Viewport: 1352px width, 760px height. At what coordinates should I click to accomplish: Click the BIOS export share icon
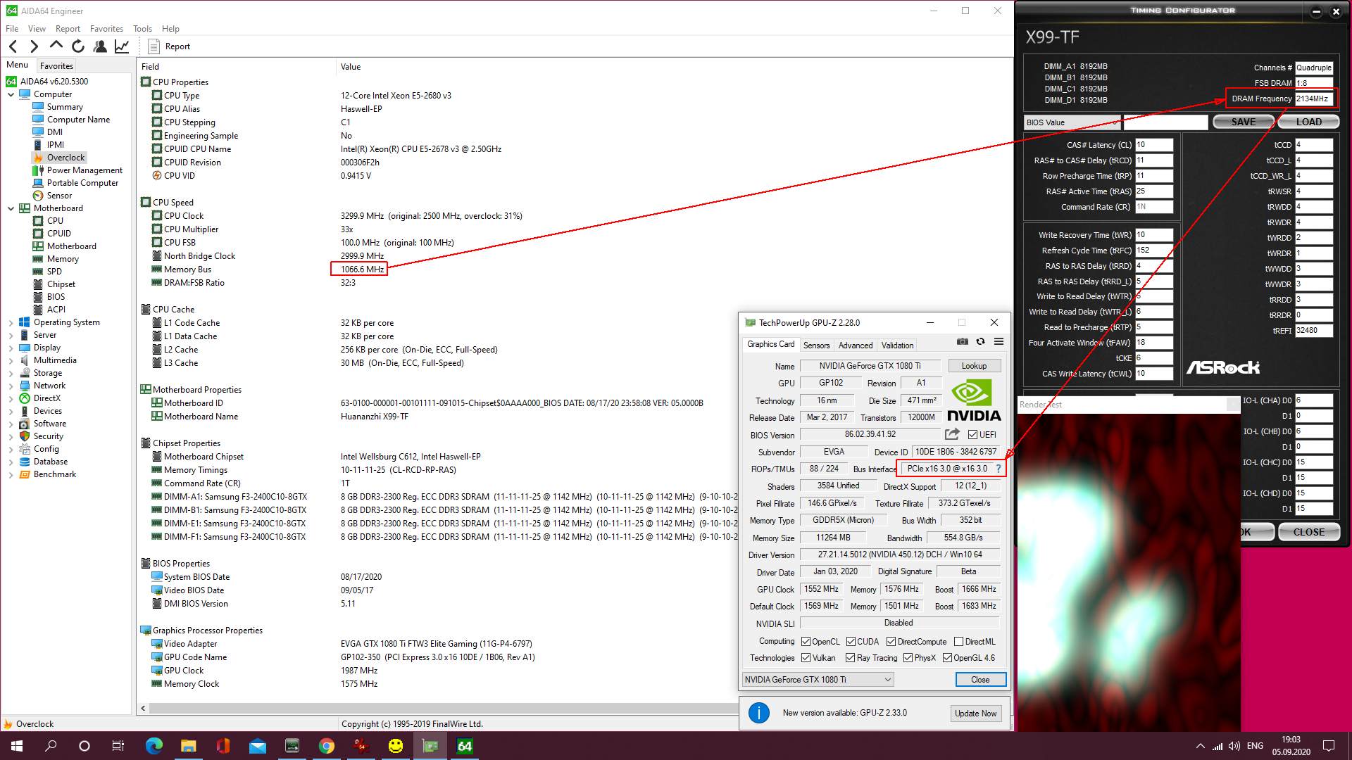(x=952, y=434)
